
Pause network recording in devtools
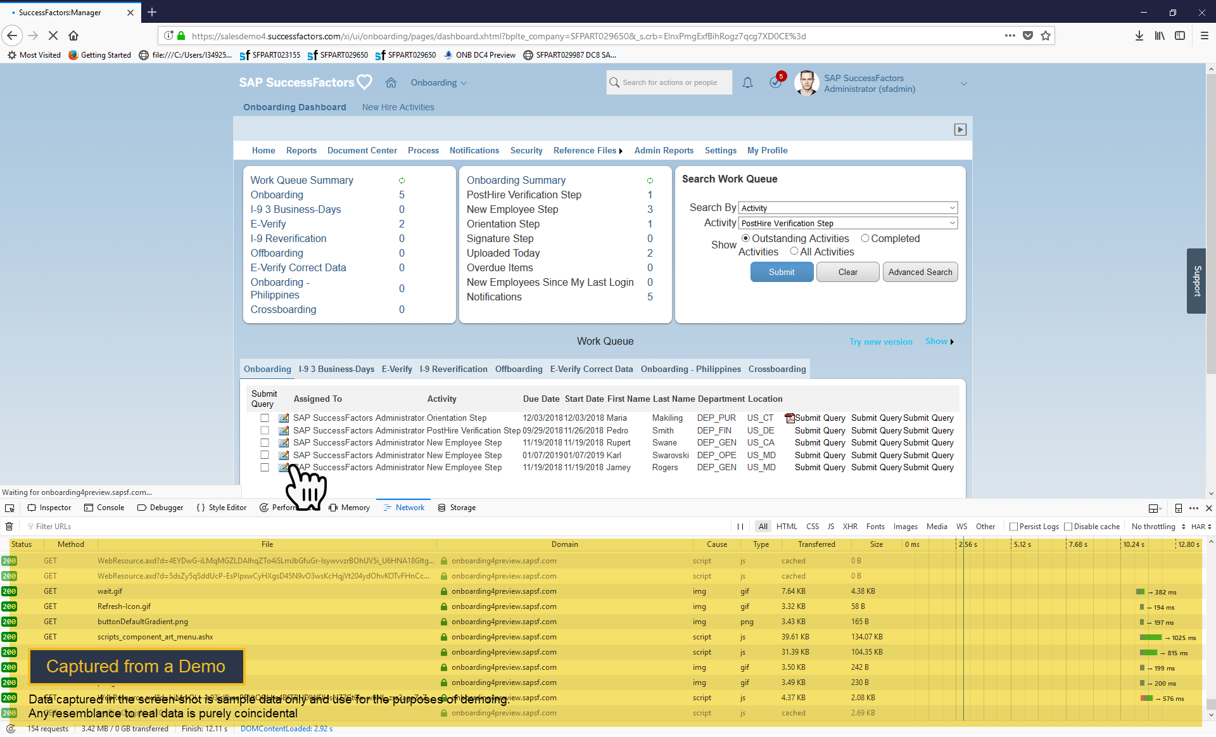(740, 527)
